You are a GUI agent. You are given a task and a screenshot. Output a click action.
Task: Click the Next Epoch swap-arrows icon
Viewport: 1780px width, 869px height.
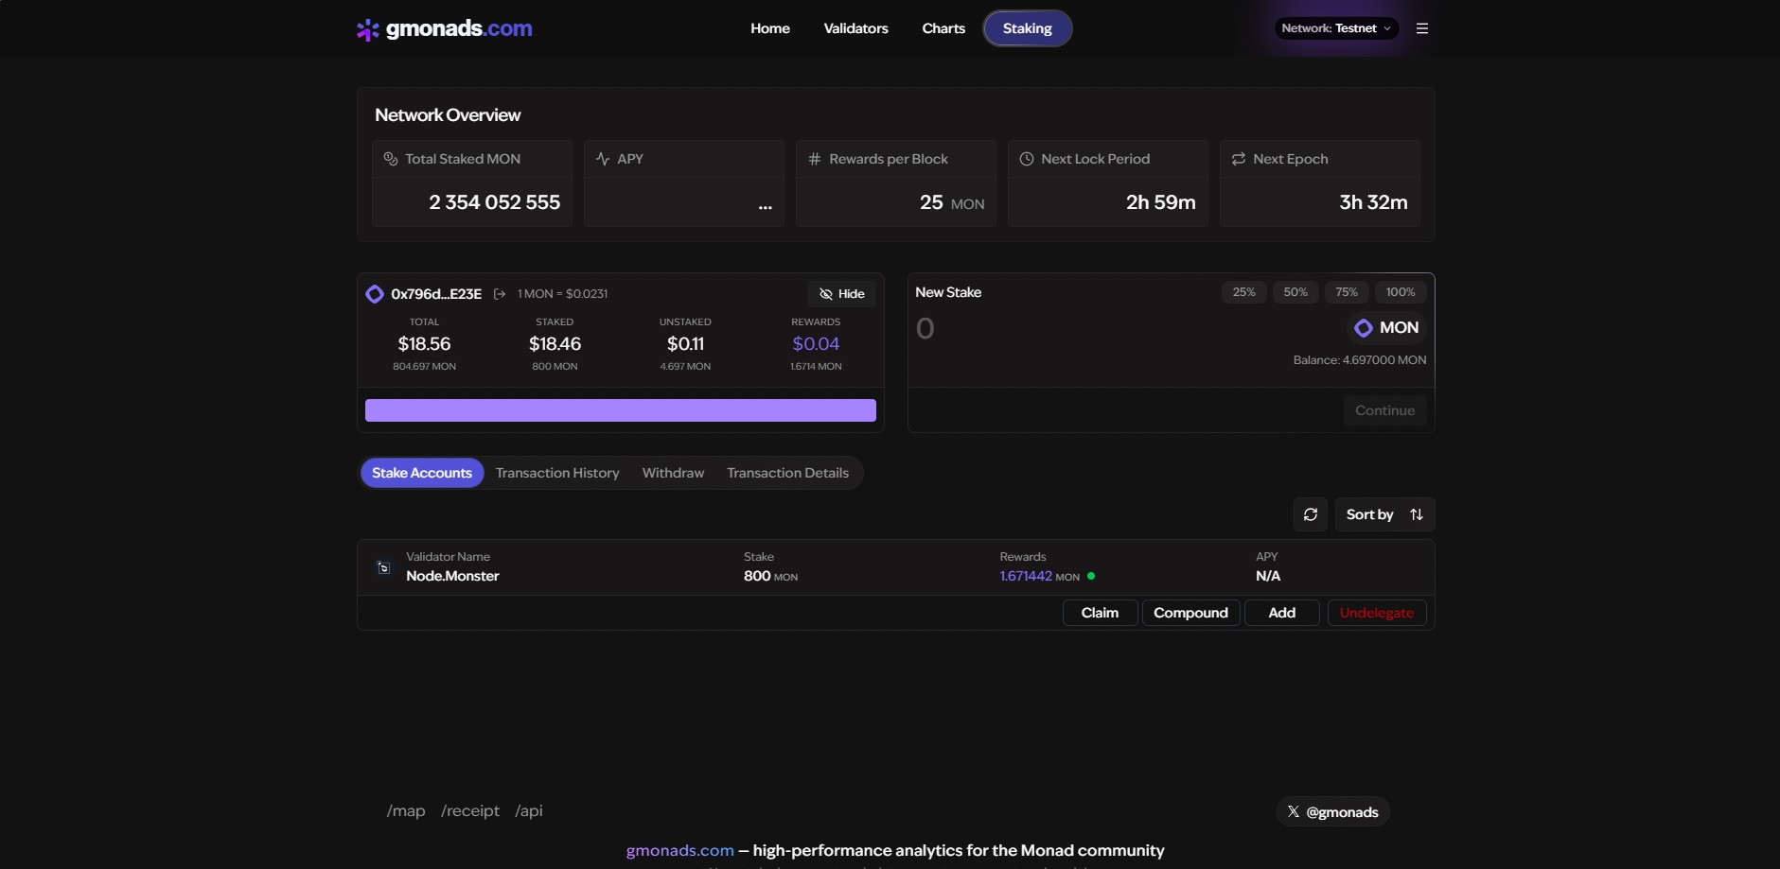pos(1238,159)
